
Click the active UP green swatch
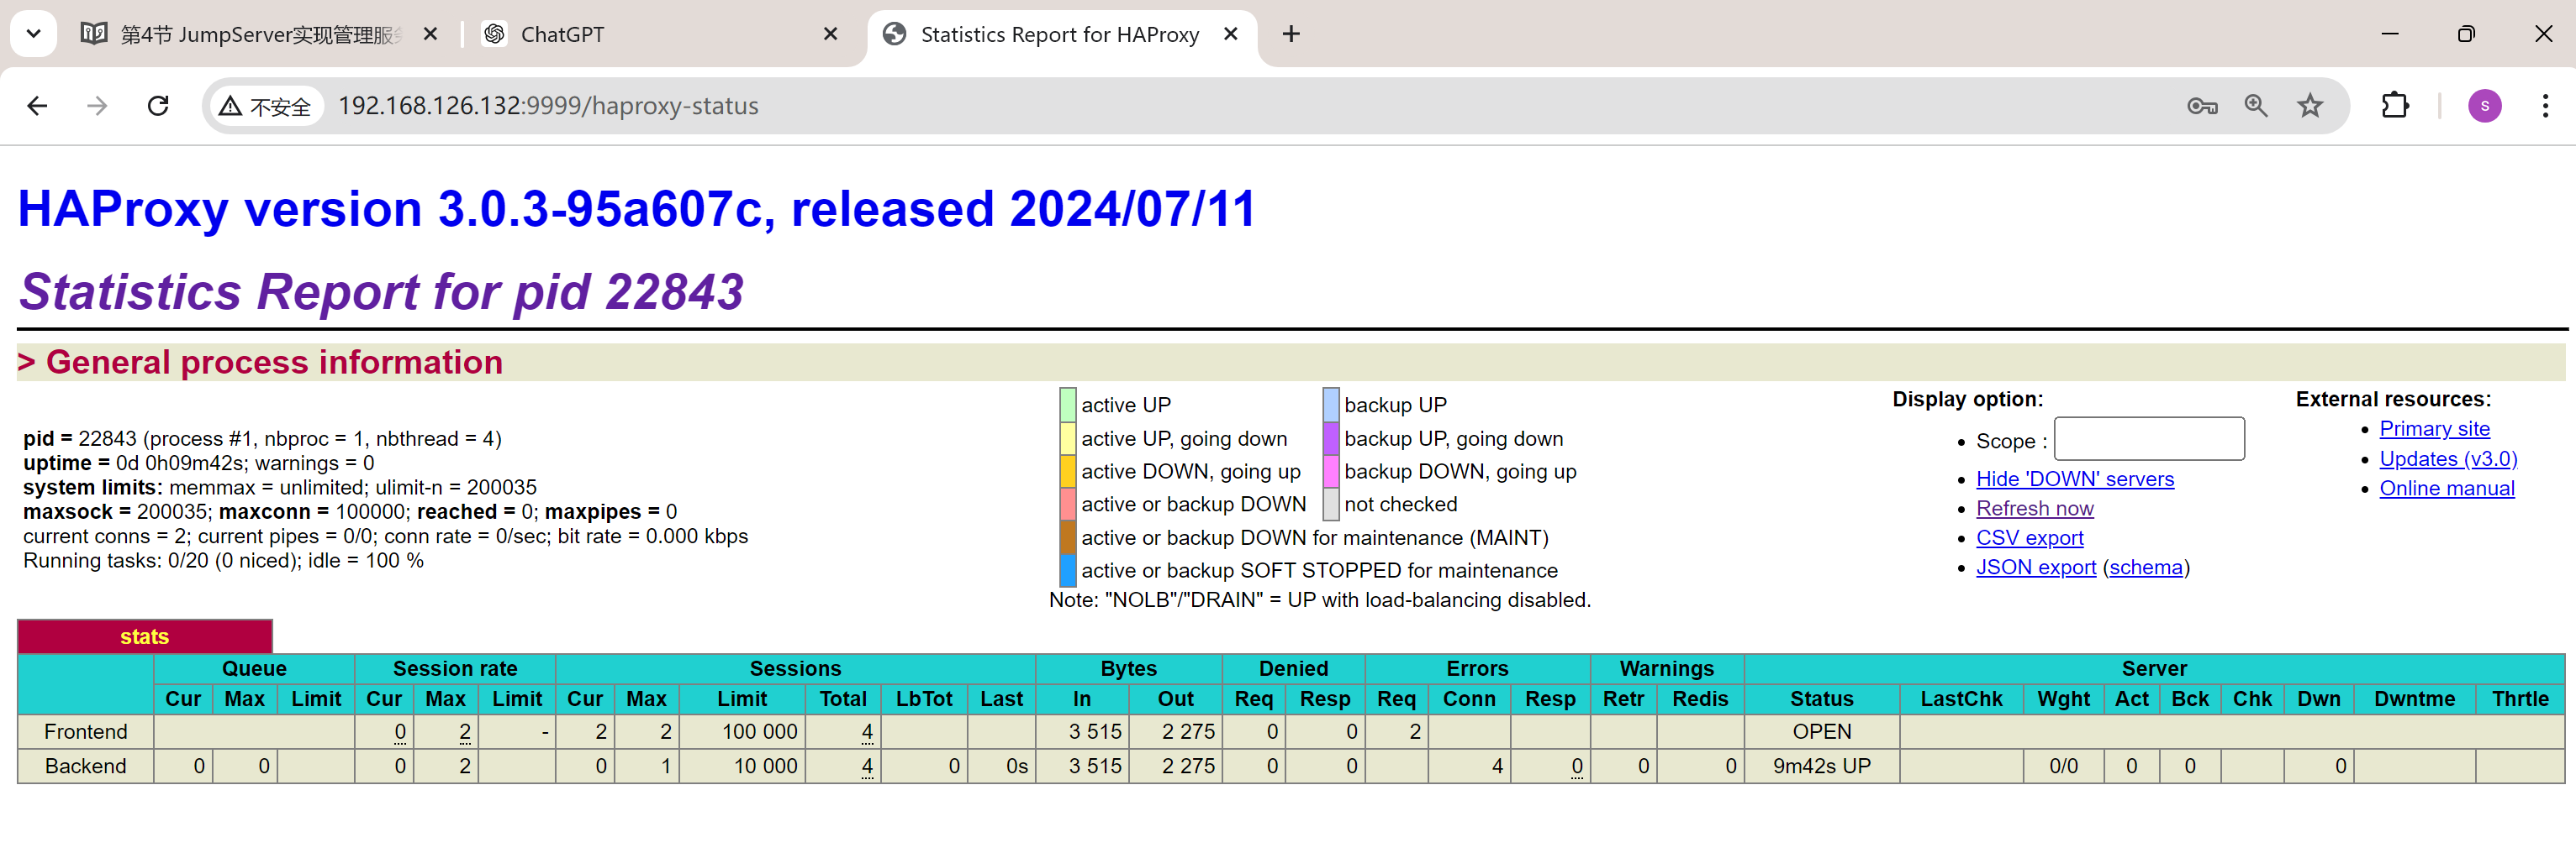1067,405
